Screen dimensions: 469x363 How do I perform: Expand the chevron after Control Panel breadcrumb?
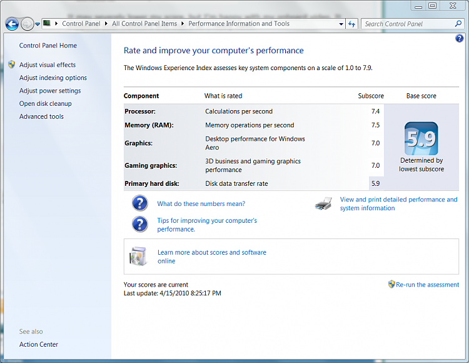tap(106, 24)
